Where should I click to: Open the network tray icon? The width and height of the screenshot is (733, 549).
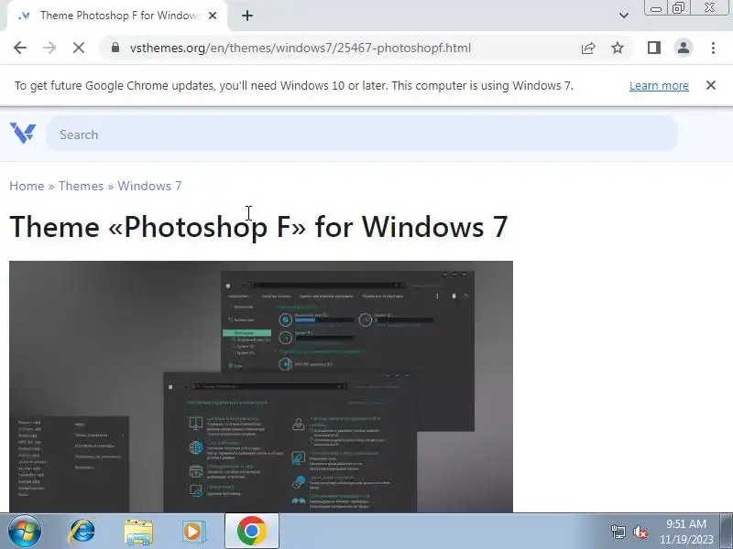click(618, 532)
